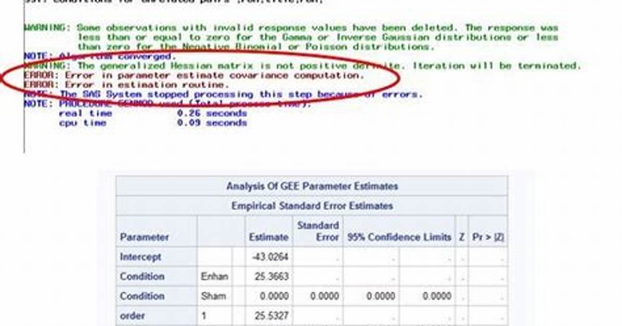Click the Standard Error column header
Viewport: 622px width, 326px height.
(x=318, y=232)
